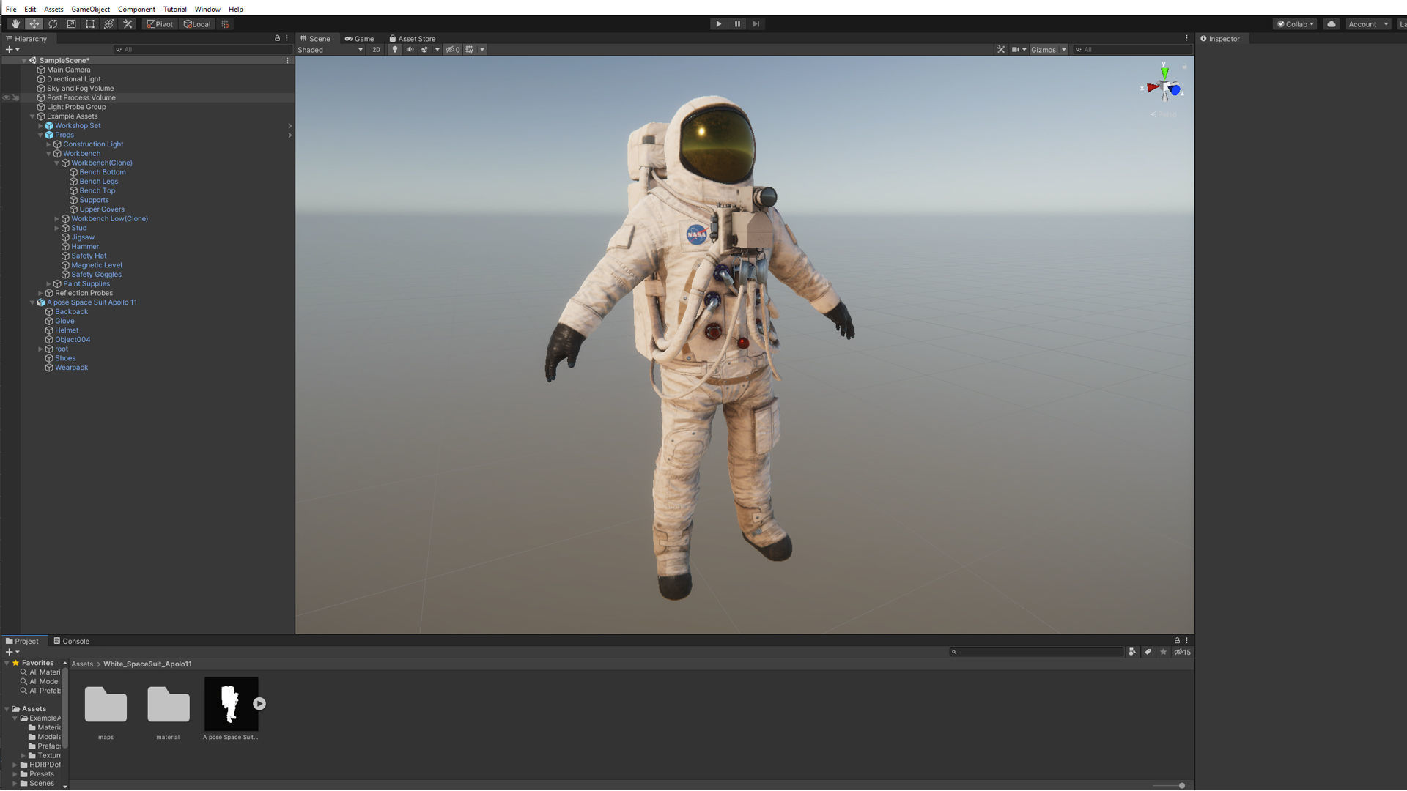Image resolution: width=1407 pixels, height=791 pixels.
Task: Toggle hidden objects visibility counter
Action: (453, 50)
